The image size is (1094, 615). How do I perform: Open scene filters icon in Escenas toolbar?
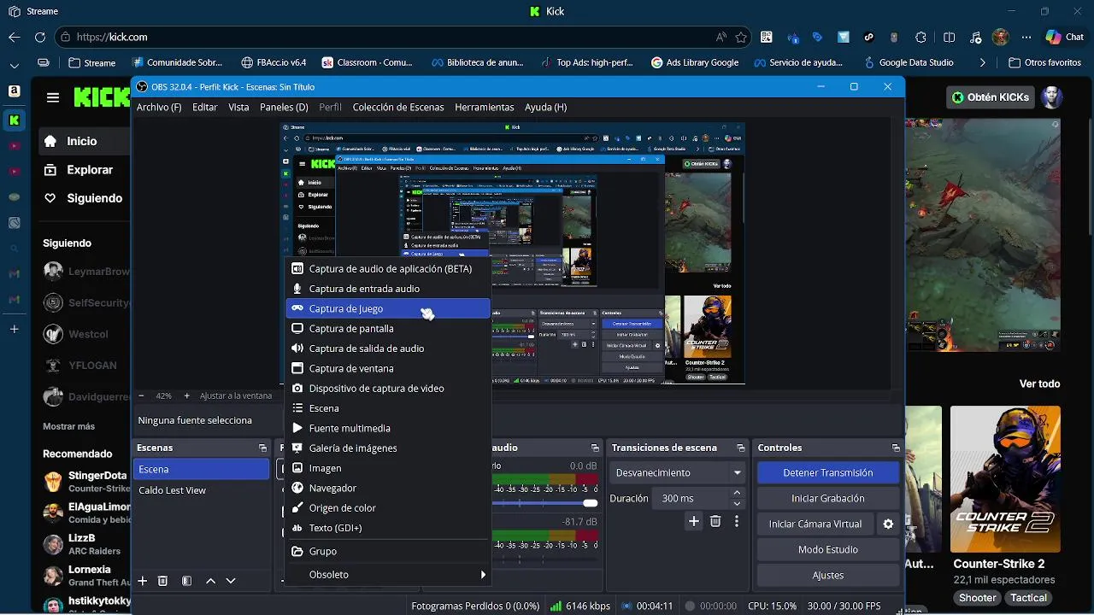186,581
